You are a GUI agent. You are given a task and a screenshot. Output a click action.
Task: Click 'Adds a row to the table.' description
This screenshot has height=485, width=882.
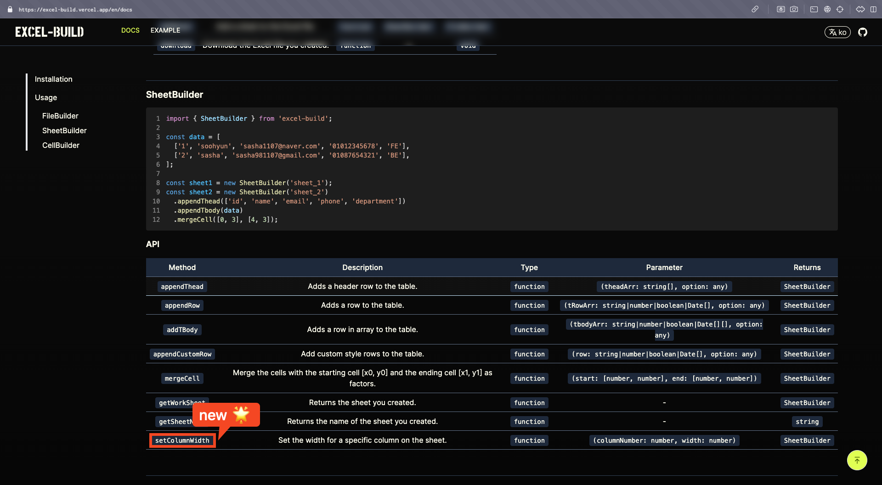(x=362, y=305)
